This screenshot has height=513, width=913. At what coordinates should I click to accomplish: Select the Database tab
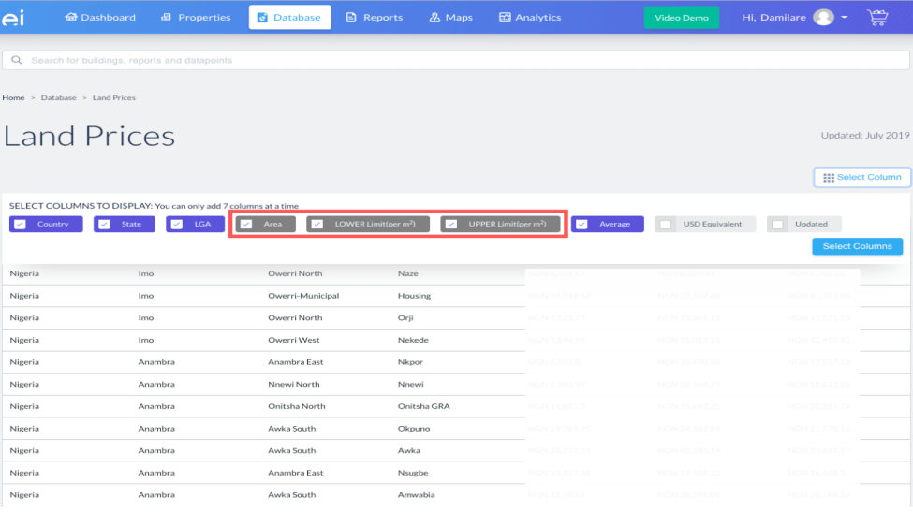click(290, 18)
